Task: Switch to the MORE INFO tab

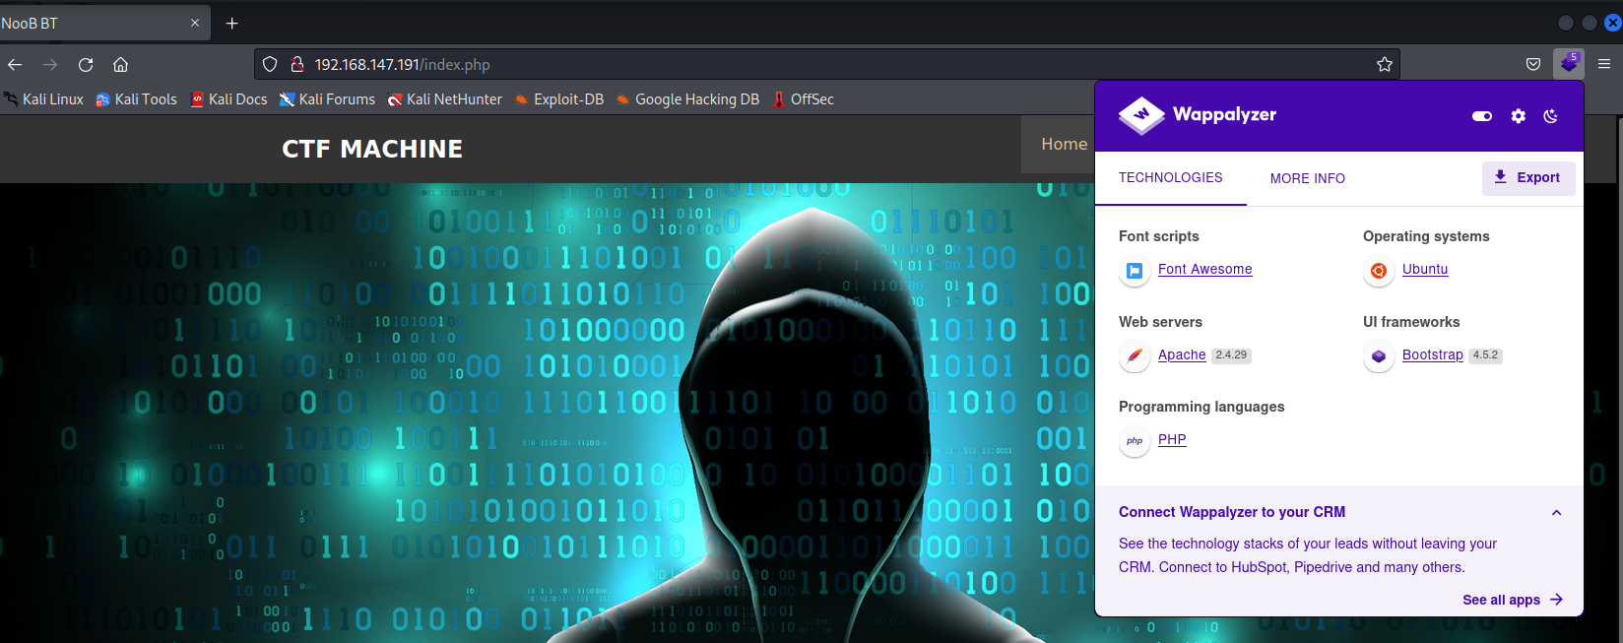Action: 1308,178
